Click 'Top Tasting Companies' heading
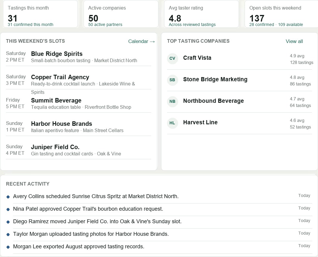This screenshot has height=257, width=318. (x=198, y=41)
